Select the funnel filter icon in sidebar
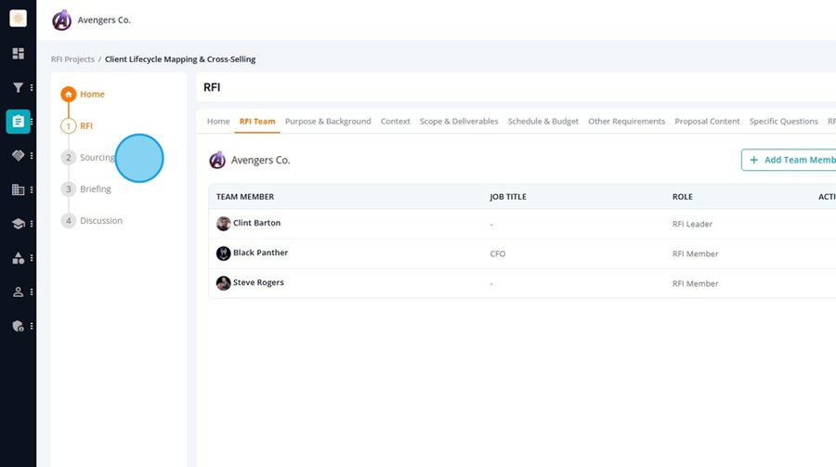The width and height of the screenshot is (836, 467). [19, 87]
